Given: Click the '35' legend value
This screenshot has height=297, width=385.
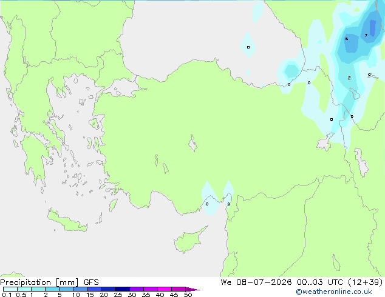Looking at the screenshot, I should pos(146,295).
